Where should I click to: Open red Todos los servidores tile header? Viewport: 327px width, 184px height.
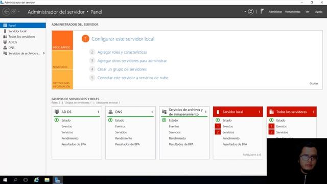coord(292,112)
